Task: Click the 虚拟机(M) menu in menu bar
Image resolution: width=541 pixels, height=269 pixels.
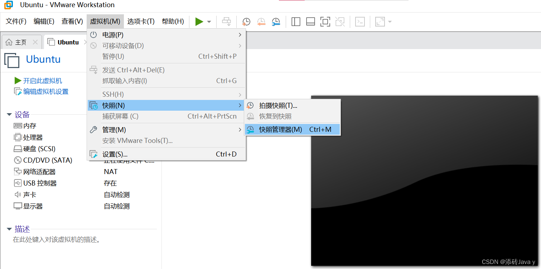Action: (x=105, y=21)
